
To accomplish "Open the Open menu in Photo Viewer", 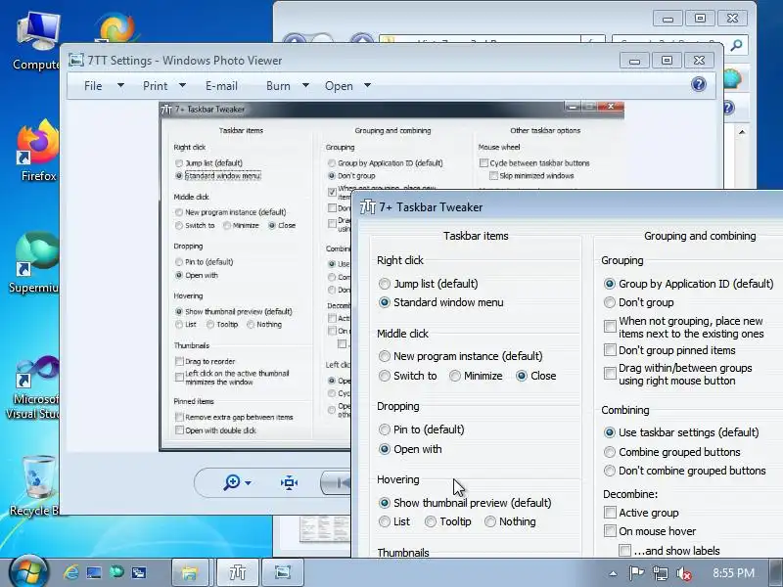I will coord(339,86).
